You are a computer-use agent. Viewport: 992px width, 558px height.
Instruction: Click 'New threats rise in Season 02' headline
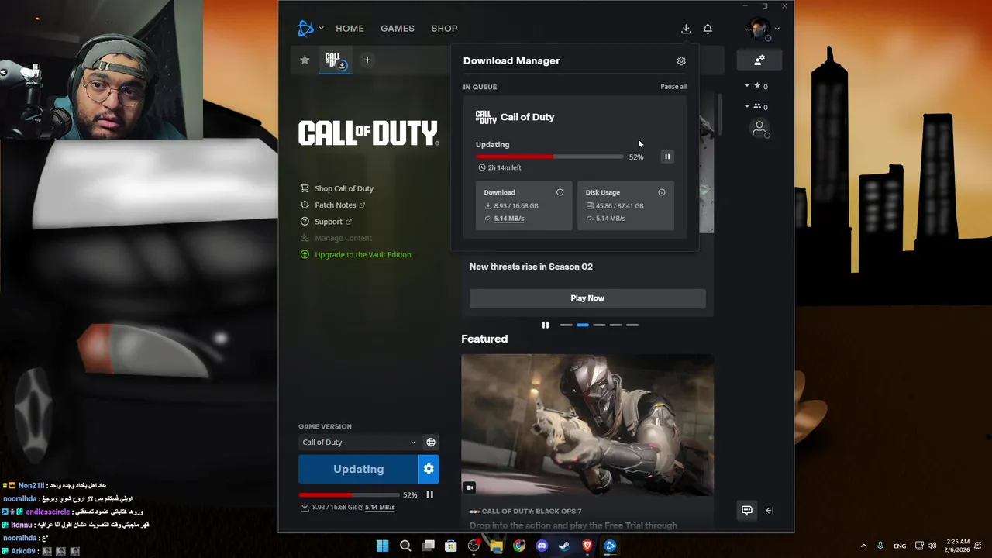(531, 267)
